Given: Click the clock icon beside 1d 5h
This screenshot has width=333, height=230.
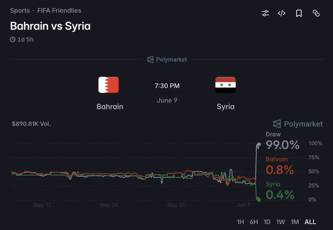Looking at the screenshot, I should click(x=13, y=40).
